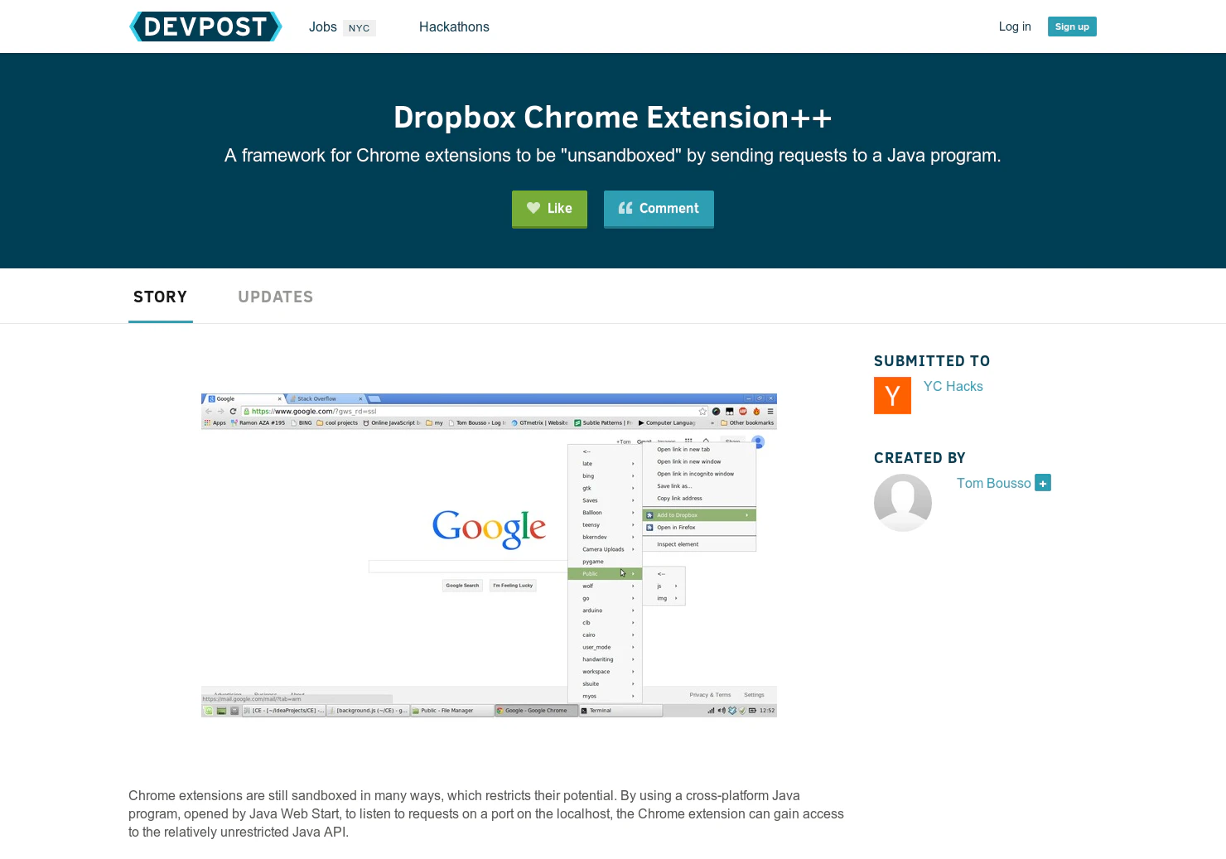Open the Jobs page
This screenshot has width=1226, height=859.
click(x=323, y=27)
